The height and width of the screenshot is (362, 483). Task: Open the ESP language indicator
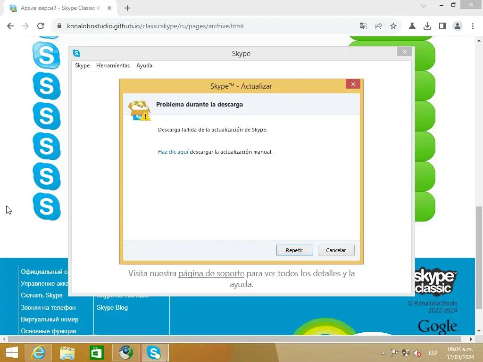[x=433, y=353]
